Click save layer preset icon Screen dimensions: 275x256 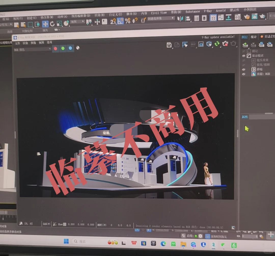tap(262, 44)
